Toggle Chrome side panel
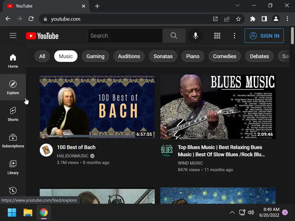 tap(264, 19)
